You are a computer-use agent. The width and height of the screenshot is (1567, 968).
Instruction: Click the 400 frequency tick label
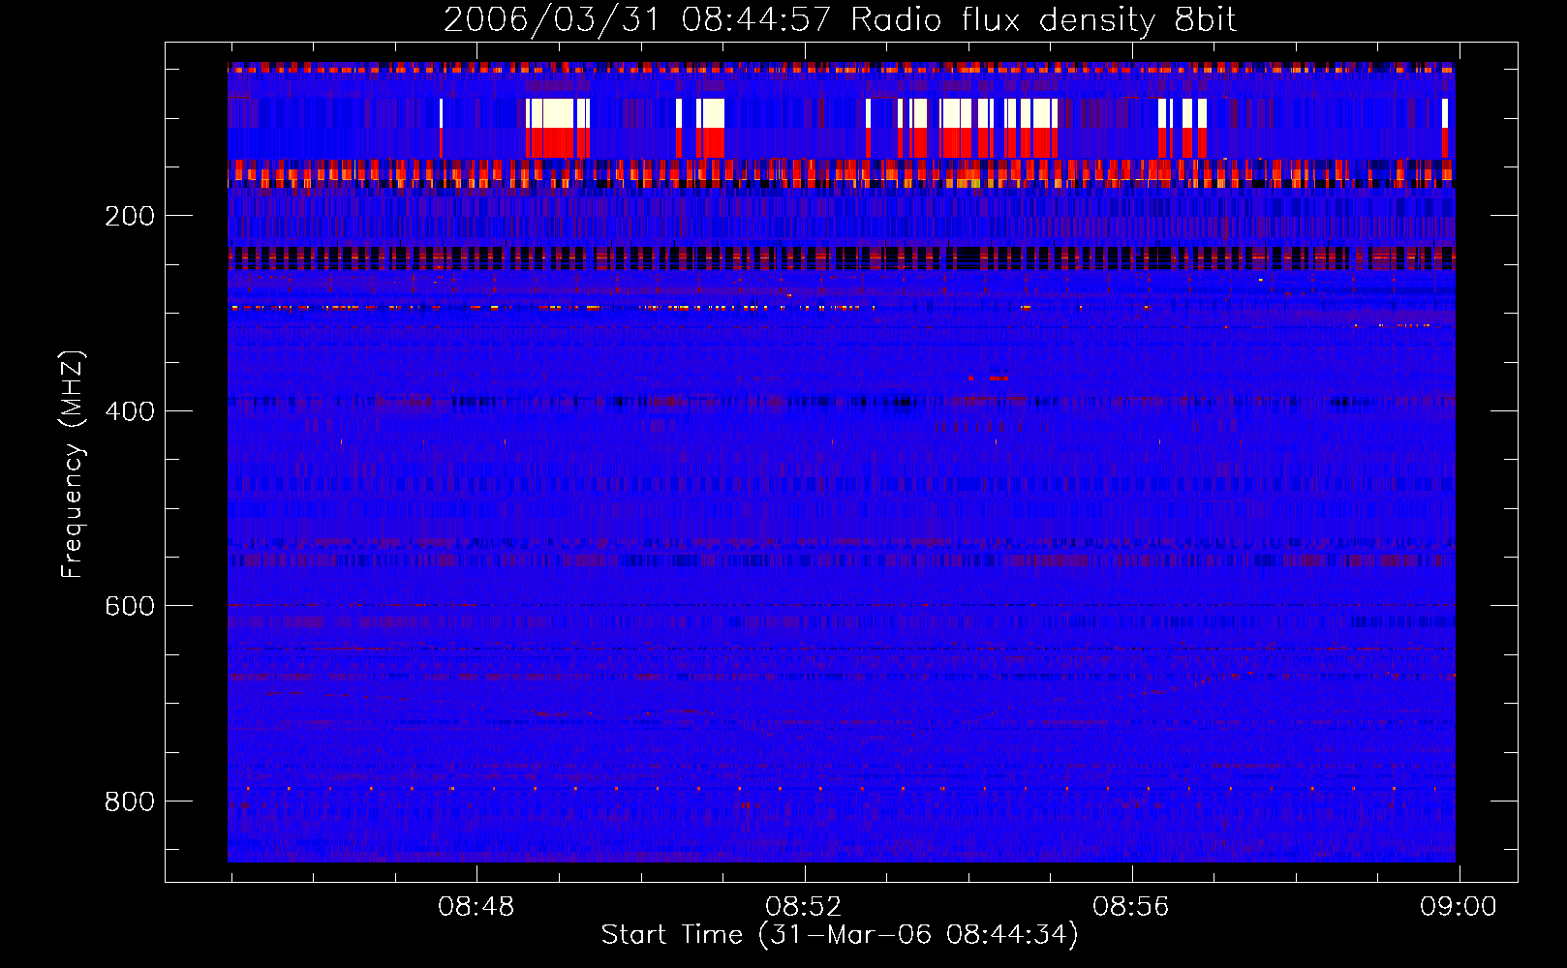[x=130, y=411]
